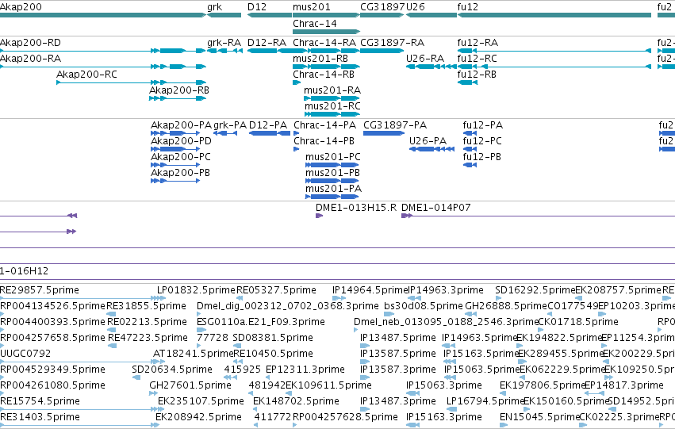Click the clone label ending 1-016H12

click(x=24, y=271)
